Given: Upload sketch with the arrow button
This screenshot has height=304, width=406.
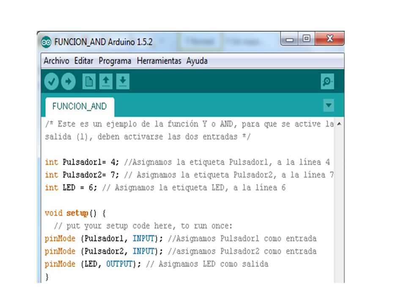Looking at the screenshot, I should pos(69,81).
